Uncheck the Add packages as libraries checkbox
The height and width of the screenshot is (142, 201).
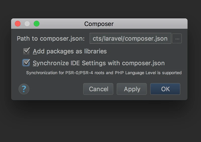(x=26, y=51)
